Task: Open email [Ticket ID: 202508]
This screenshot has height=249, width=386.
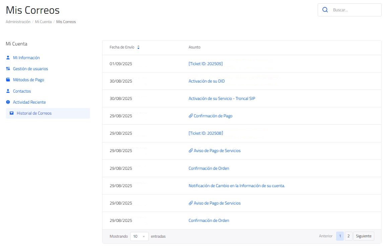Action: pos(206,133)
